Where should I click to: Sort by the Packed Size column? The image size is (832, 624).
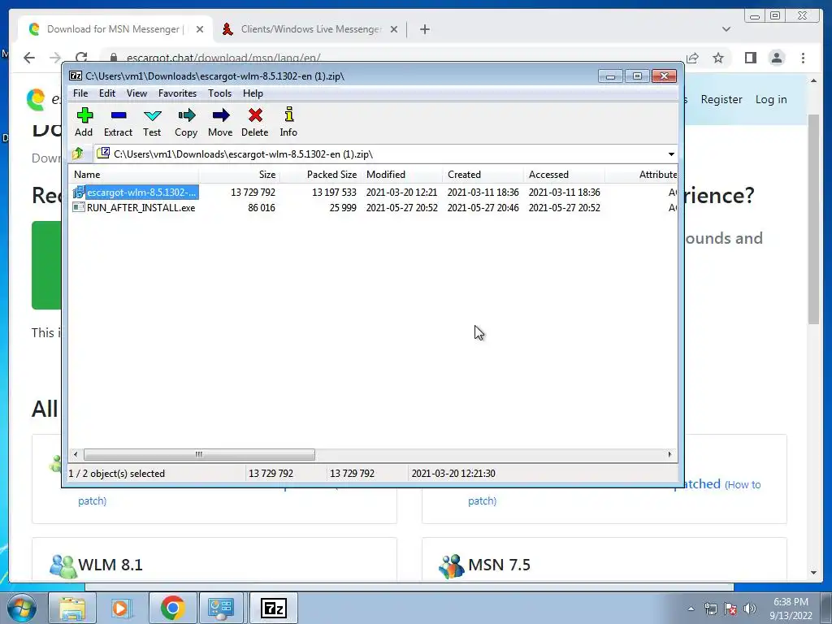[320, 175]
